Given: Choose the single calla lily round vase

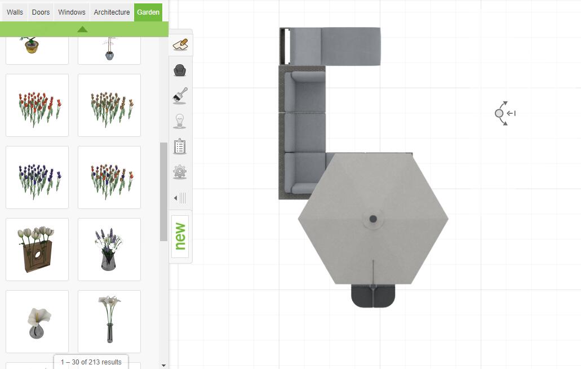Looking at the screenshot, I should (37, 322).
